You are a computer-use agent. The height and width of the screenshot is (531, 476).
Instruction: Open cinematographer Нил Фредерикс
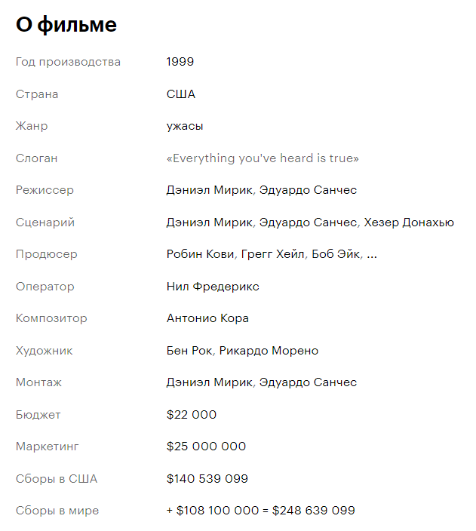pyautogui.click(x=213, y=287)
